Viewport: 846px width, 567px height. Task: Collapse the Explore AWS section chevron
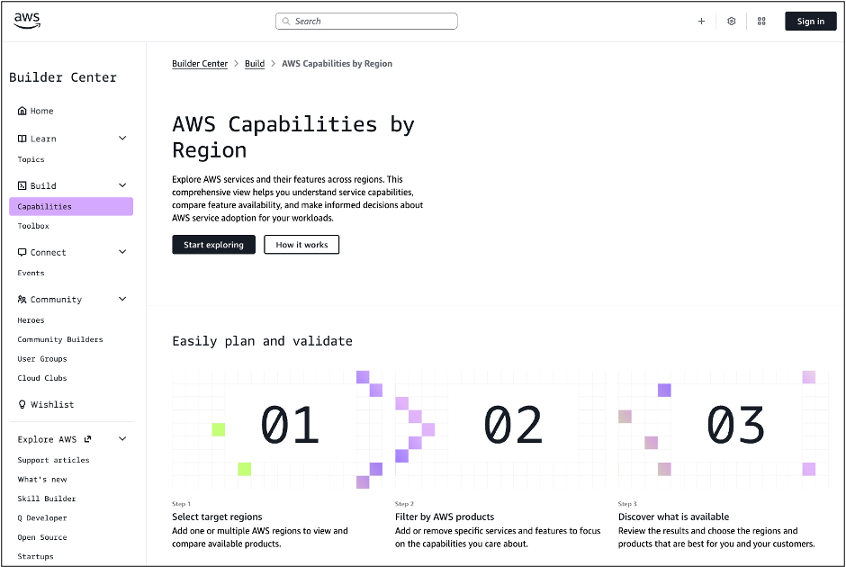pos(122,440)
